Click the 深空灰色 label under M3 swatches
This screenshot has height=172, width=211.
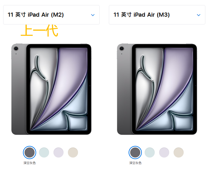135,163
